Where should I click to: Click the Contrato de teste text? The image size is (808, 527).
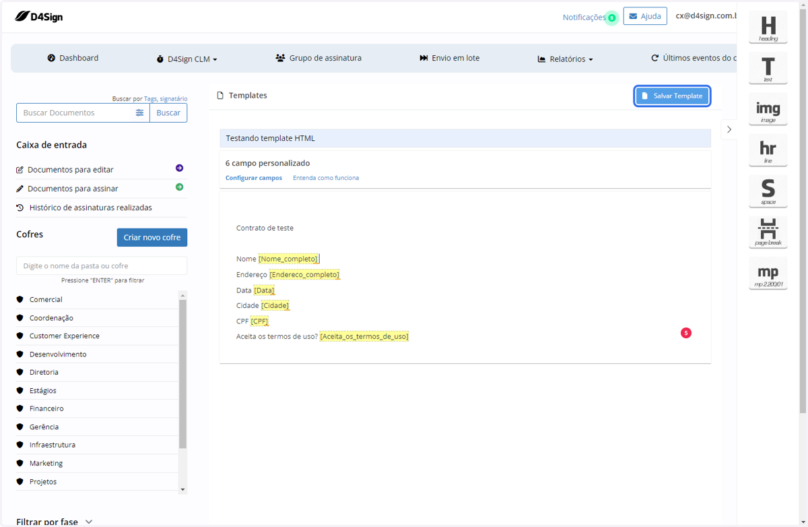point(265,228)
